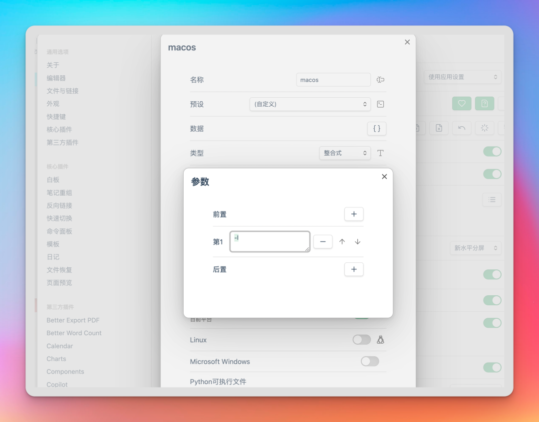
Task: Move parameter 第1 down with the arrow
Action: (x=357, y=241)
